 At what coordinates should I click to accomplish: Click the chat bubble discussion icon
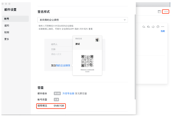[x=158, y=27]
